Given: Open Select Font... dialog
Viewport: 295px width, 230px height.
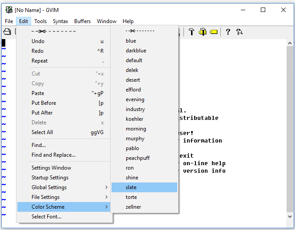Looking at the screenshot, I should (x=64, y=217).
